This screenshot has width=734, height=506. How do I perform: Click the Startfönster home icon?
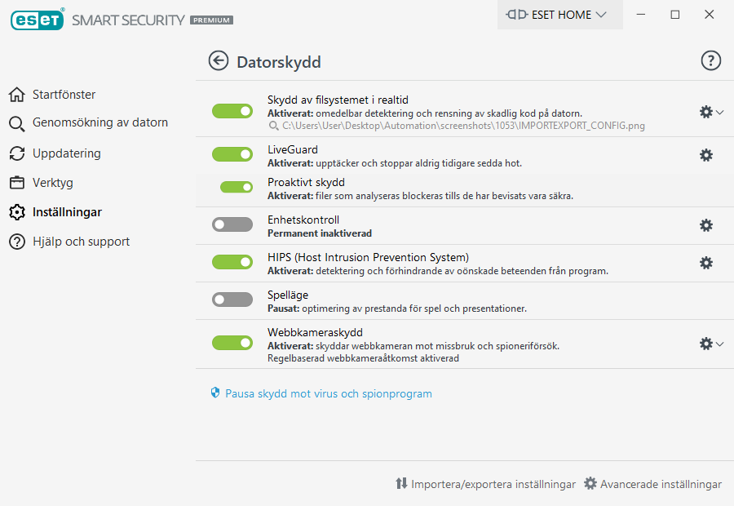tap(17, 95)
